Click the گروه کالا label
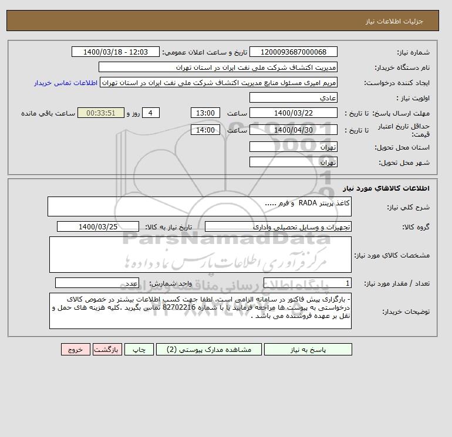 [416, 227]
